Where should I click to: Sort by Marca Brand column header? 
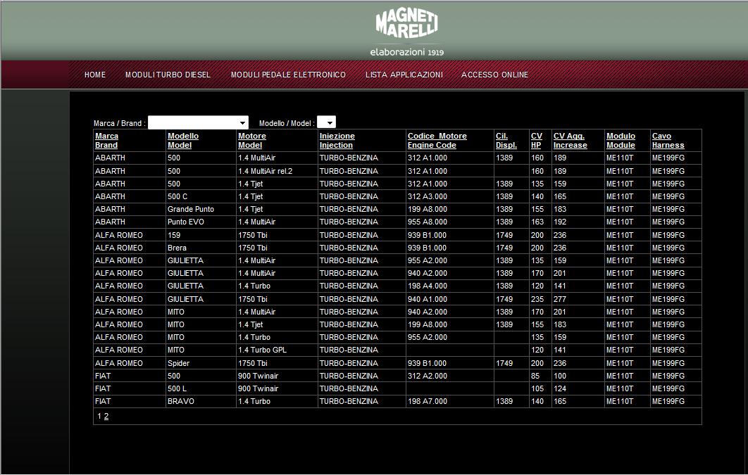106,141
